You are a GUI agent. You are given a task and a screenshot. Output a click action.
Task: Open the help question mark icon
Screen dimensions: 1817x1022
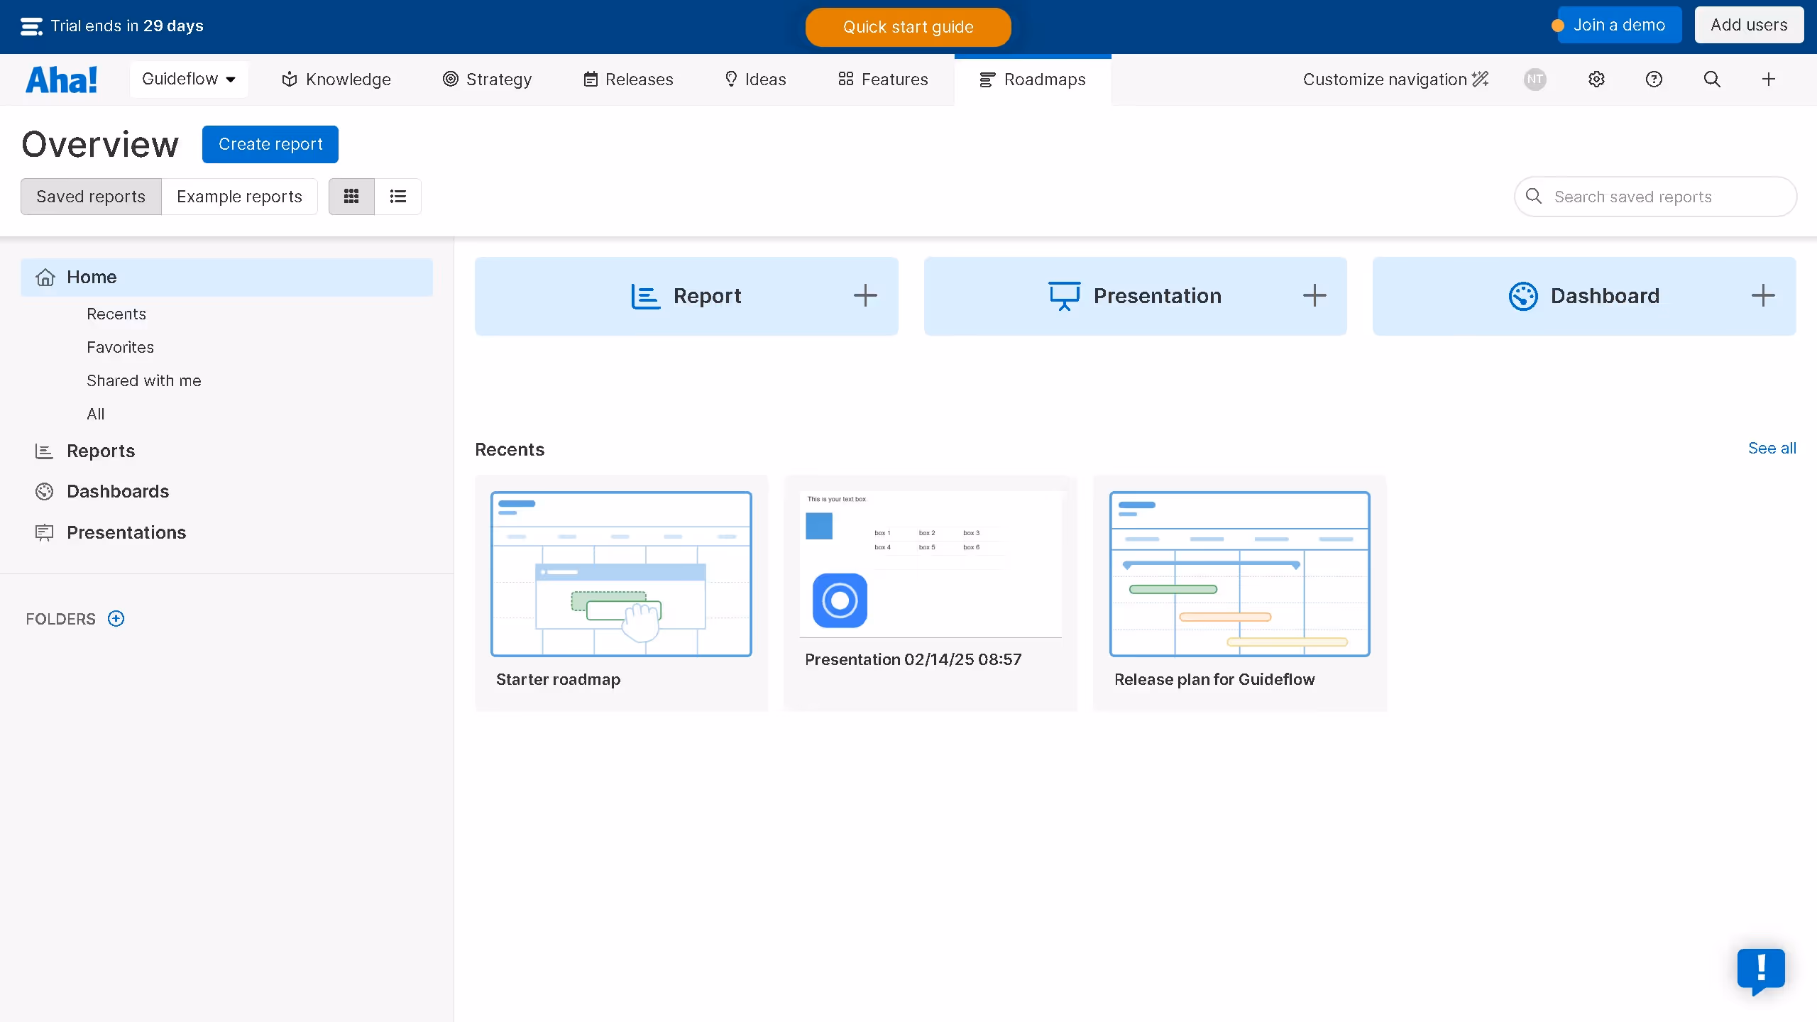1654,79
